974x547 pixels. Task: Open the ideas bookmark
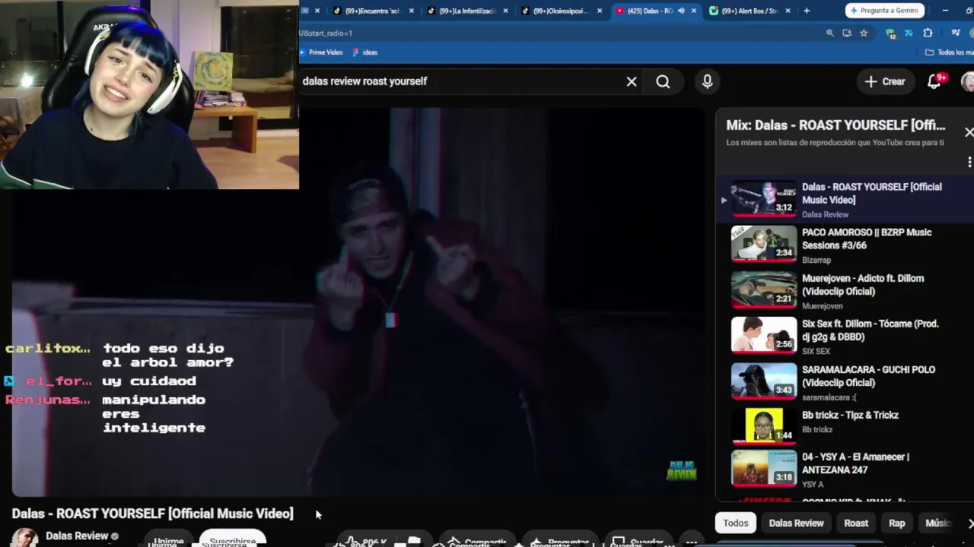coord(365,52)
